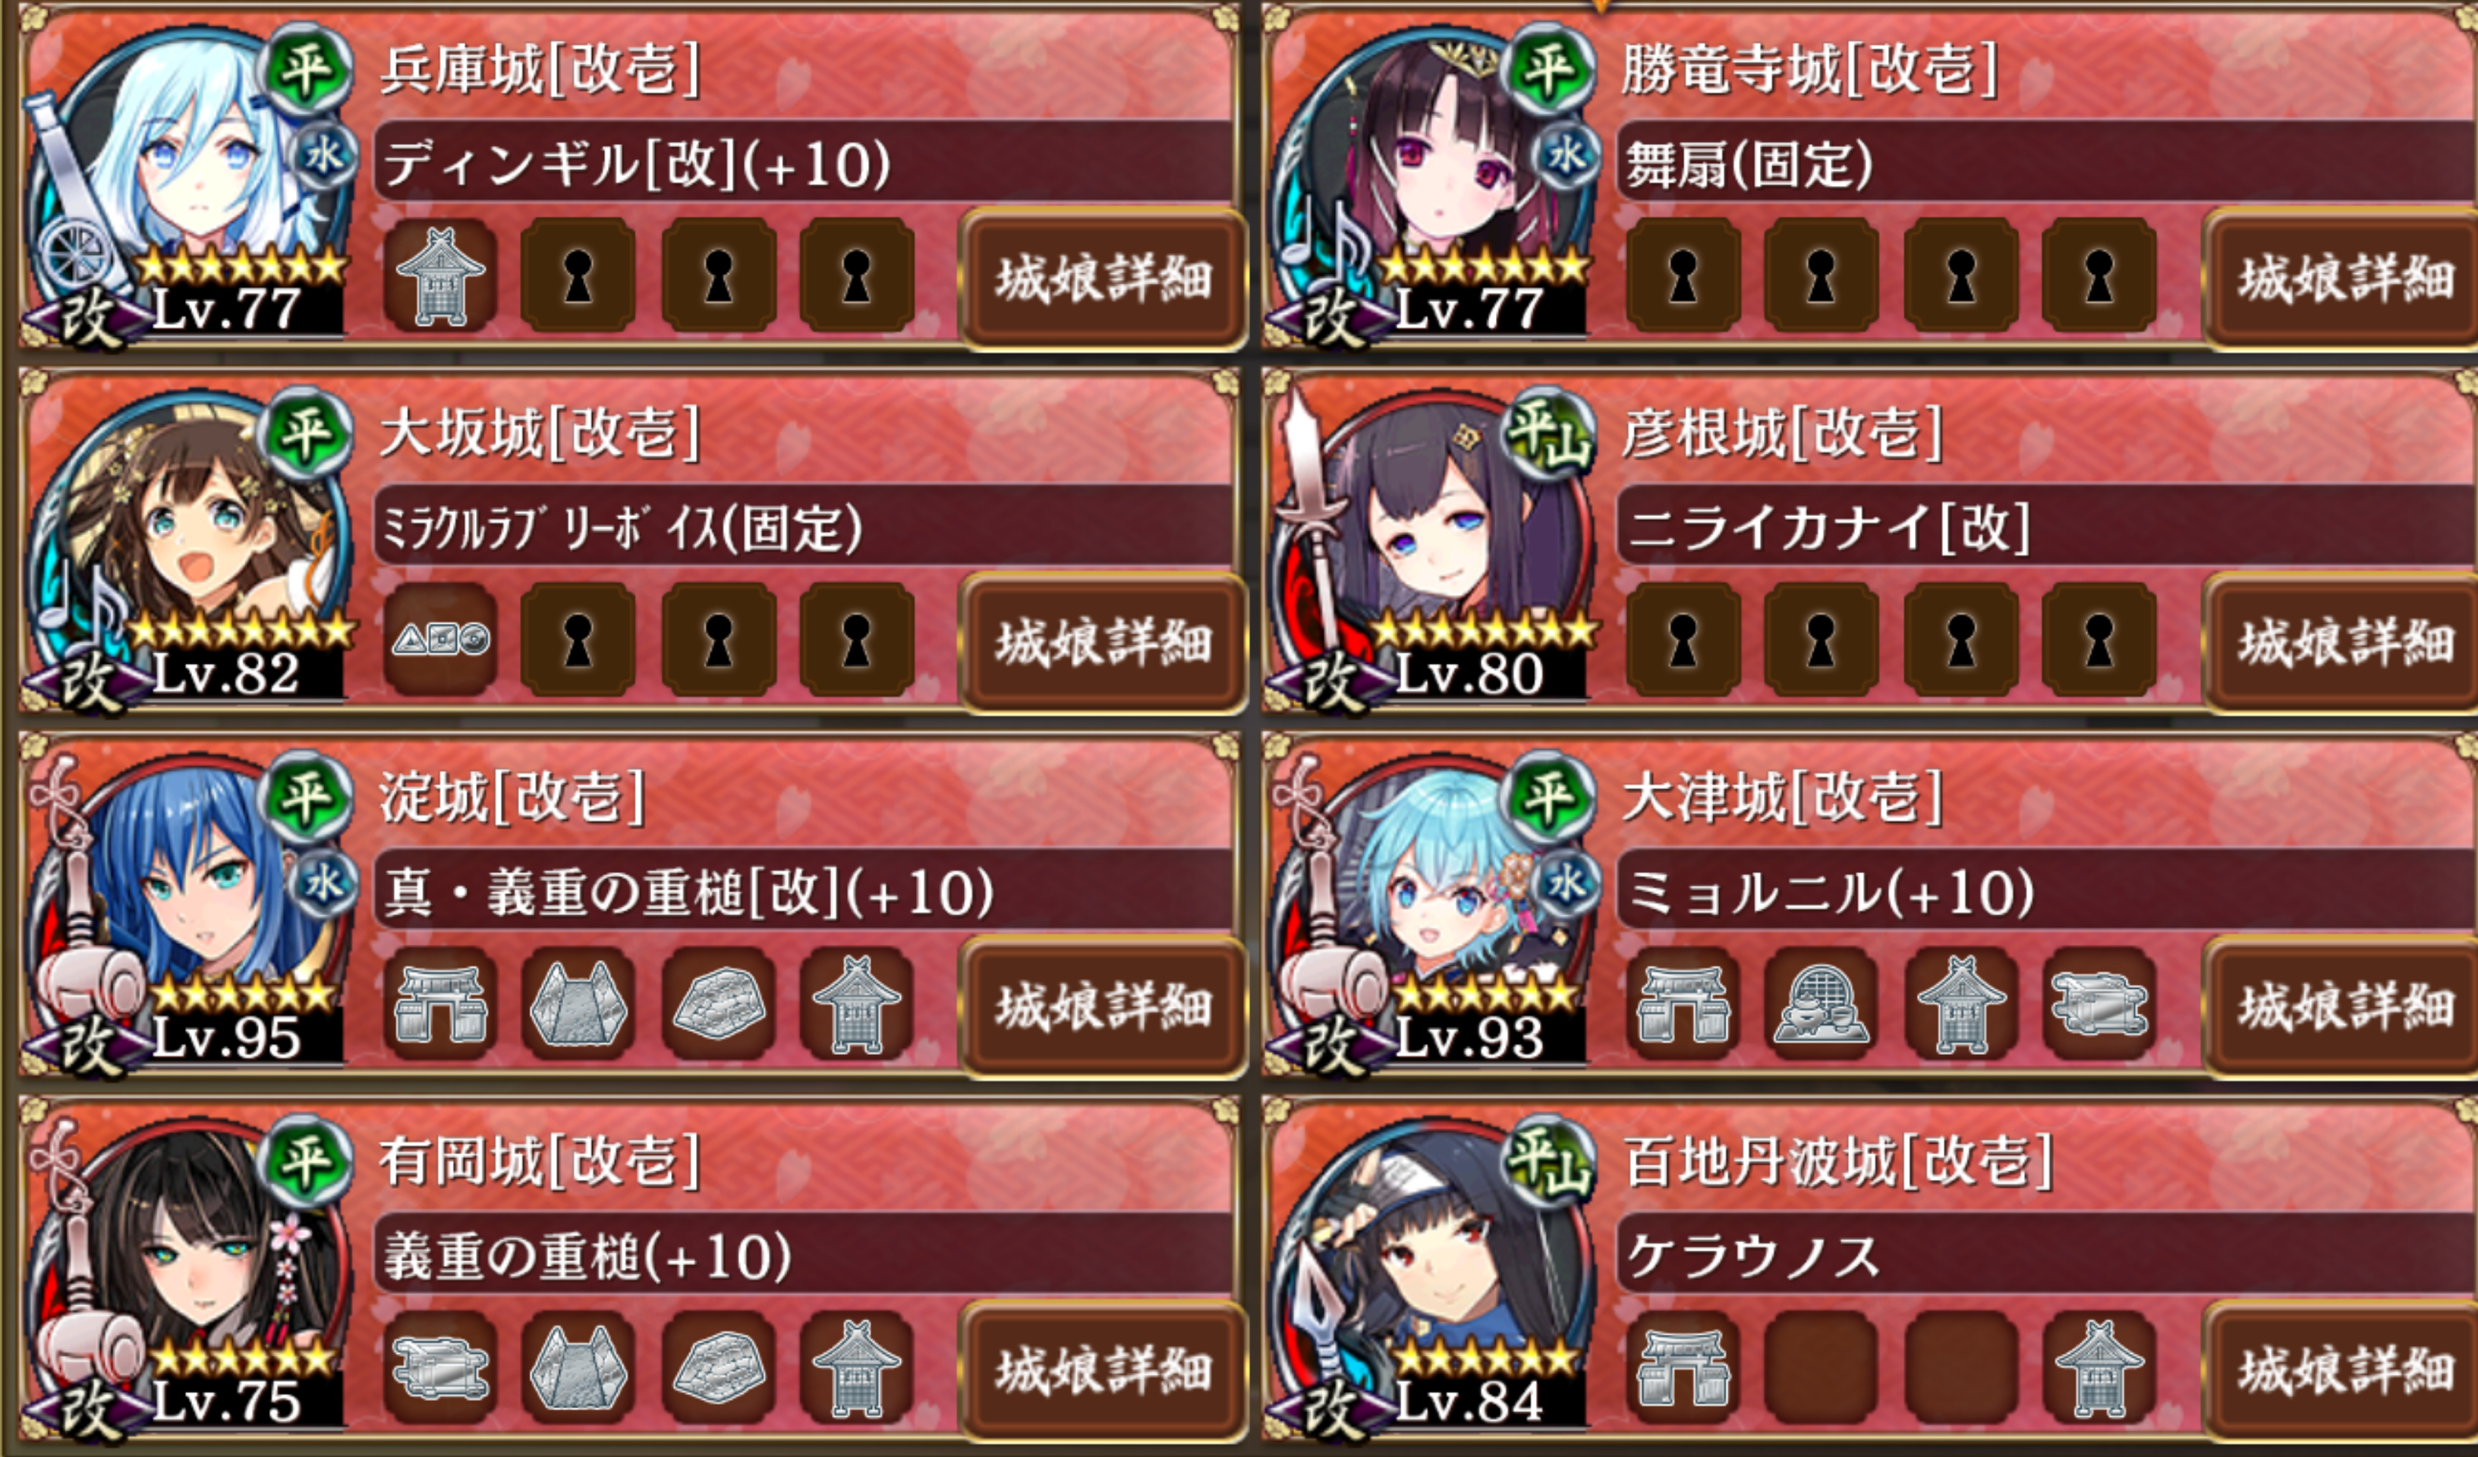Image resolution: width=2478 pixels, height=1457 pixels.
Task: Click 淀城's stone wall facility icon
Action: click(719, 1002)
